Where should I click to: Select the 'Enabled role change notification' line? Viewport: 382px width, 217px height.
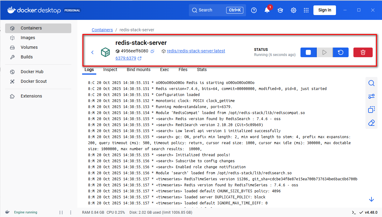click(167, 167)
